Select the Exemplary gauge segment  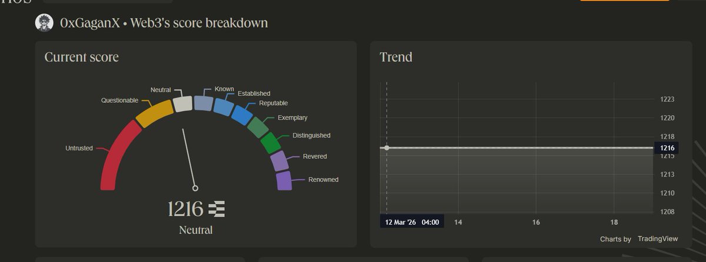point(258,126)
